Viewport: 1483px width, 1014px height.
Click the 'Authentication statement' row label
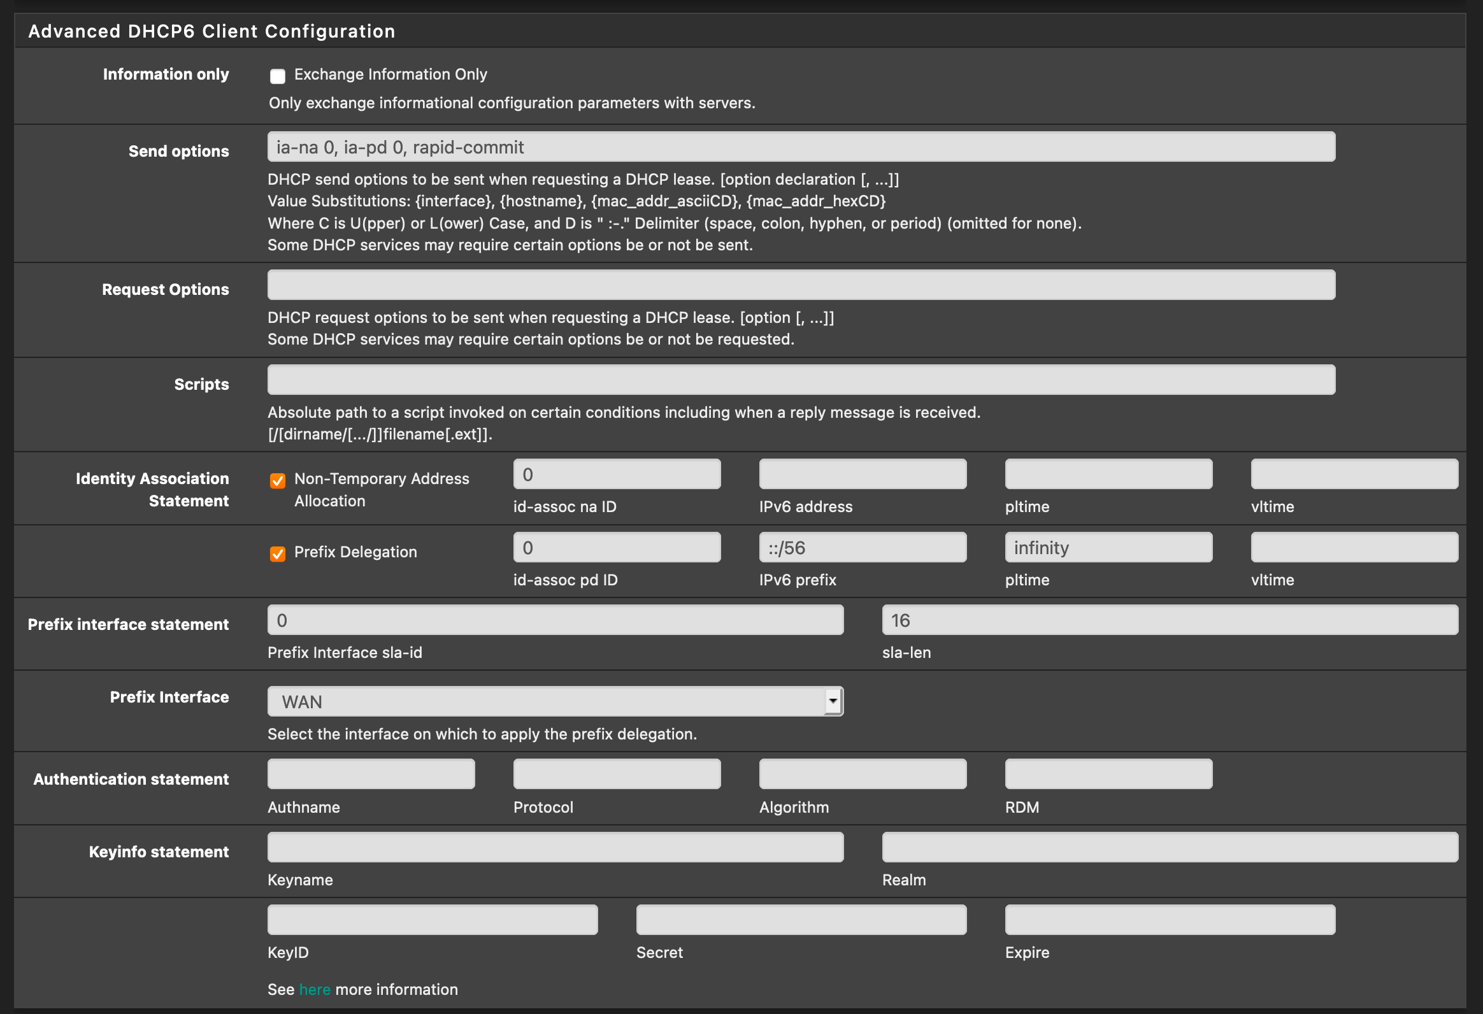tap(131, 779)
